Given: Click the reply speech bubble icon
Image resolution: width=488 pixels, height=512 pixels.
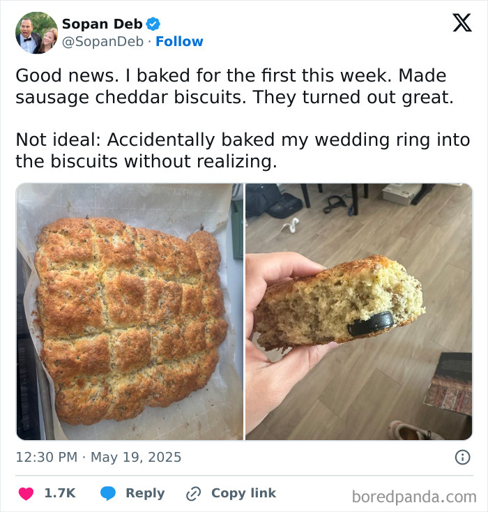Looking at the screenshot, I should [x=107, y=493].
